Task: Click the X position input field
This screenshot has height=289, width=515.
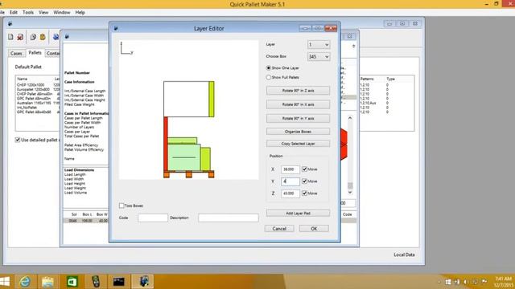Action: [290, 169]
